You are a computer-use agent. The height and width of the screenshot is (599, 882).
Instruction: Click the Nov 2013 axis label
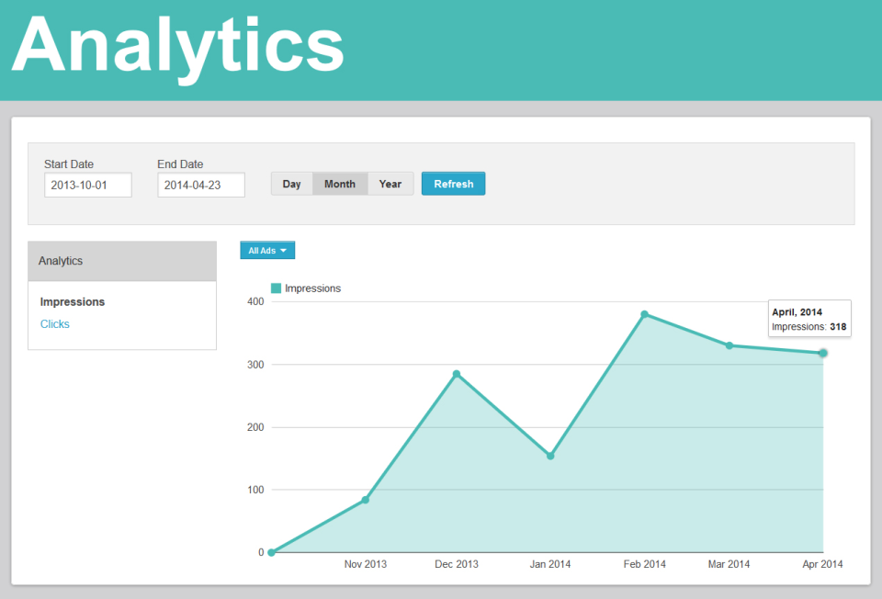tap(365, 564)
